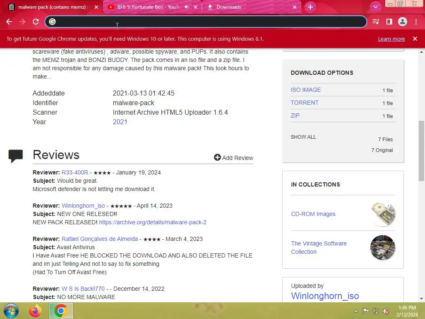Download the TORRENT option
The width and height of the screenshot is (425, 319).
coord(304,103)
